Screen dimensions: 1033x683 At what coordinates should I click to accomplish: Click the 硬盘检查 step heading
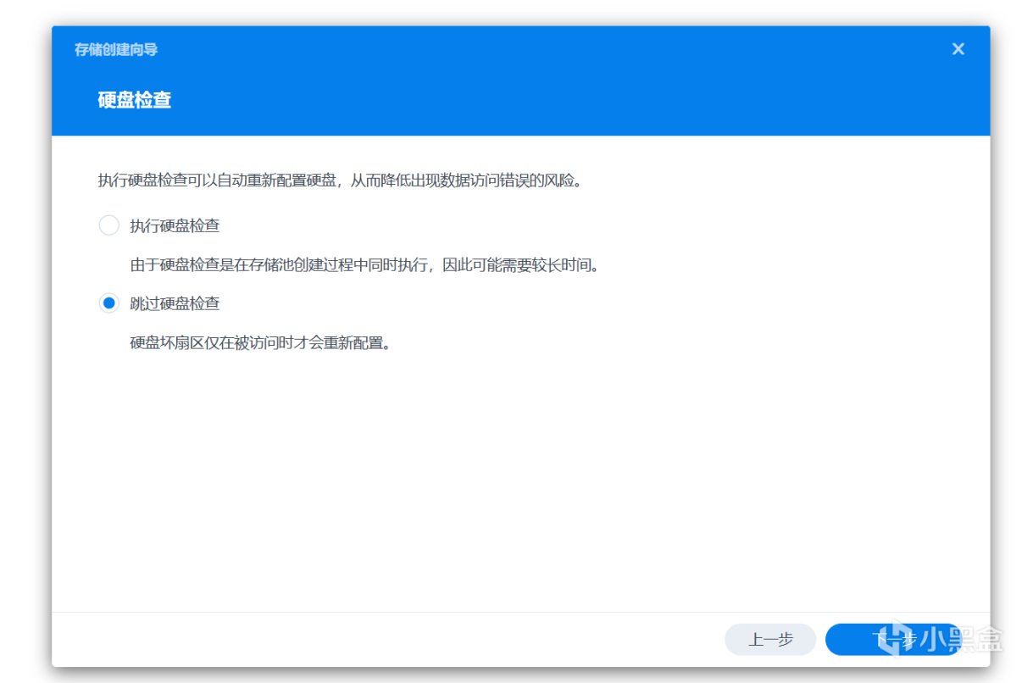click(135, 100)
